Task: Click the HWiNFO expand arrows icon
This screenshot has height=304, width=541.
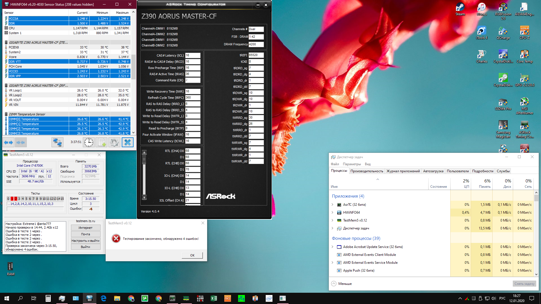Action: (x=8, y=142)
